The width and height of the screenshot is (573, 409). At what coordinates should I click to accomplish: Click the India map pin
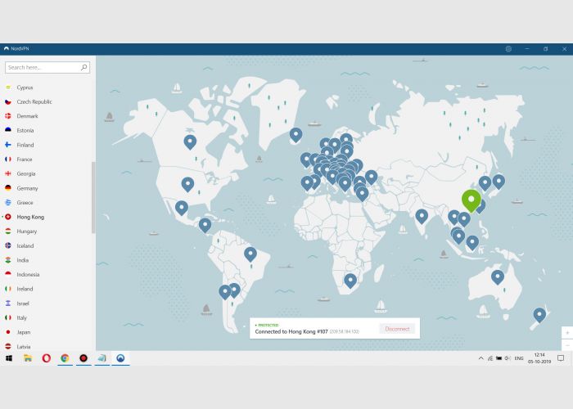(422, 216)
